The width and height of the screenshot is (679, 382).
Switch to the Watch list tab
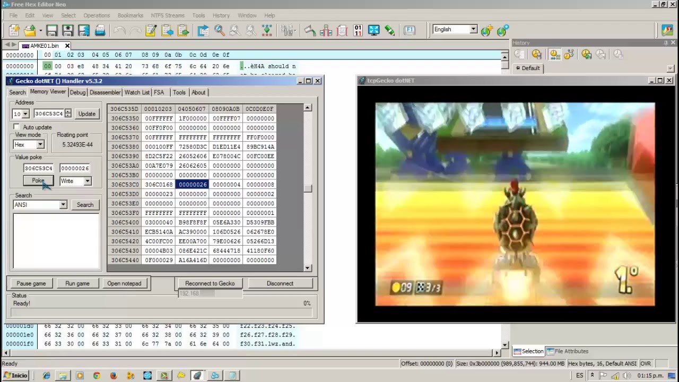(137, 92)
